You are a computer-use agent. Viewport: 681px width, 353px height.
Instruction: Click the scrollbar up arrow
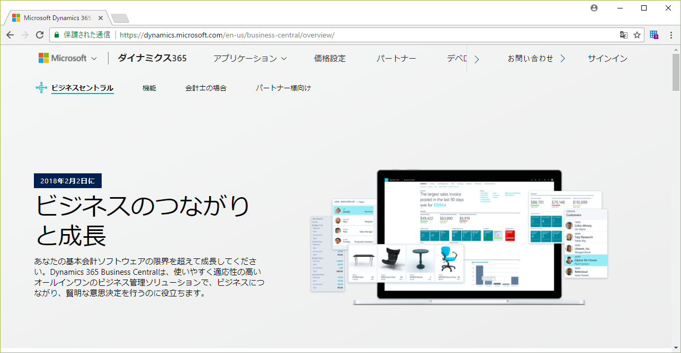pos(676,49)
